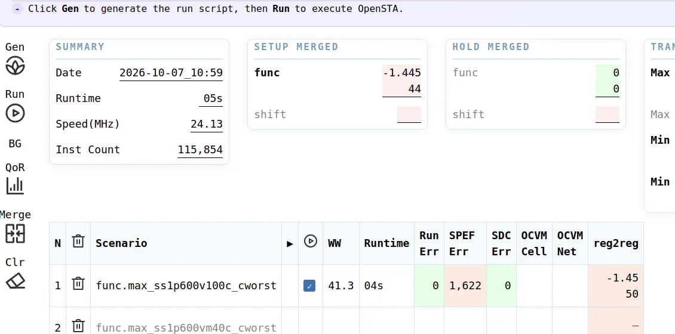Click the Date value 2026-10-07_10:59
The width and height of the screenshot is (675, 334).
point(171,73)
